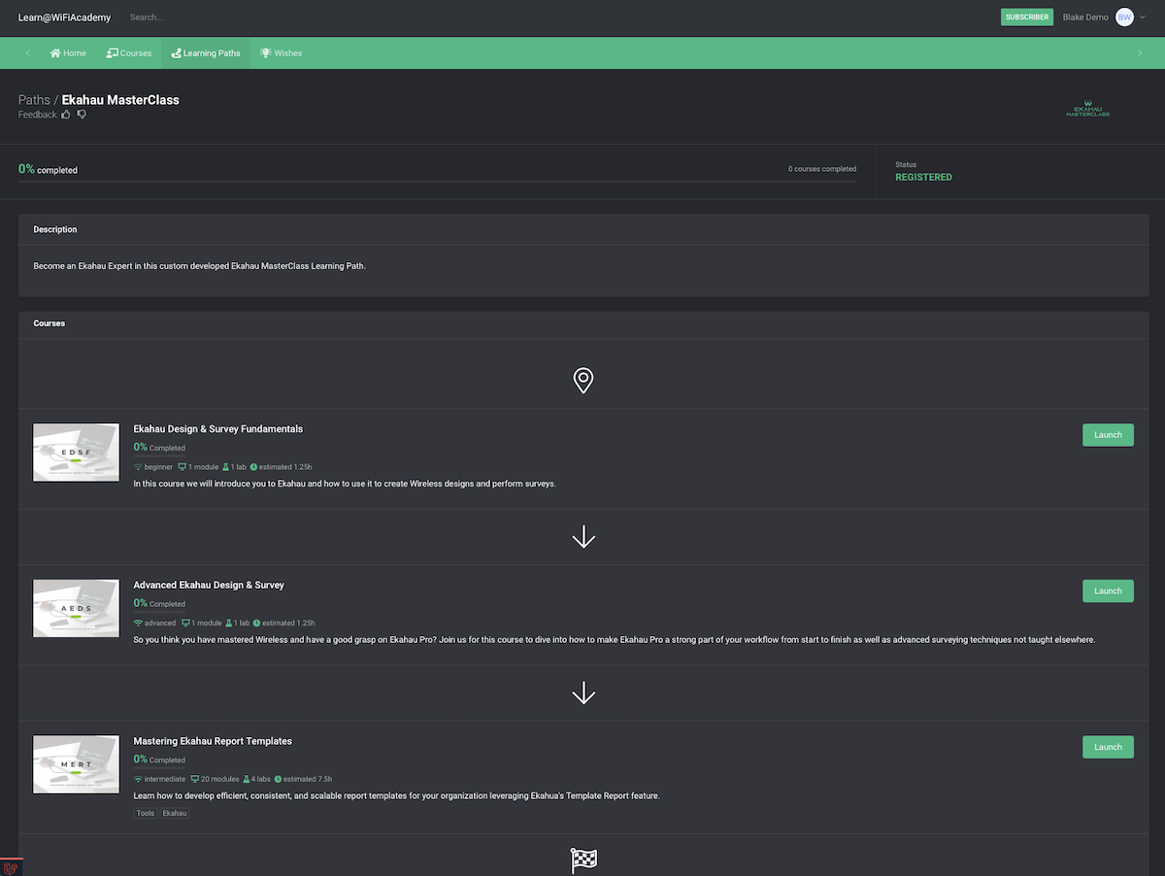
Task: Open the AEDS course thumbnail
Action: tap(76, 608)
